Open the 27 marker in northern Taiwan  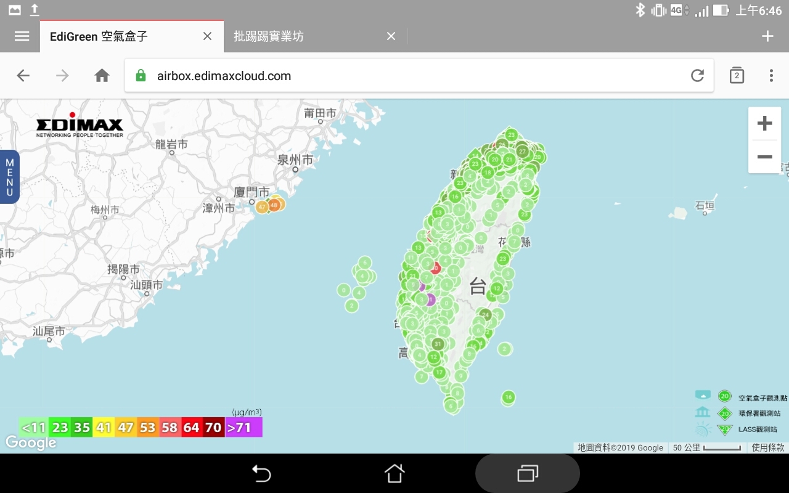click(x=522, y=151)
